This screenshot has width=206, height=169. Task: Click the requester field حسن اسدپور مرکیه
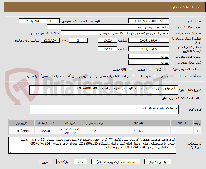115,33
